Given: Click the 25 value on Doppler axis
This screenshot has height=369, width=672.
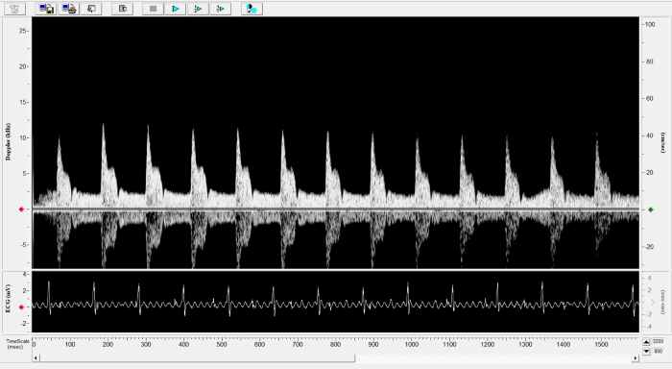Looking at the screenshot, I should (23, 31).
